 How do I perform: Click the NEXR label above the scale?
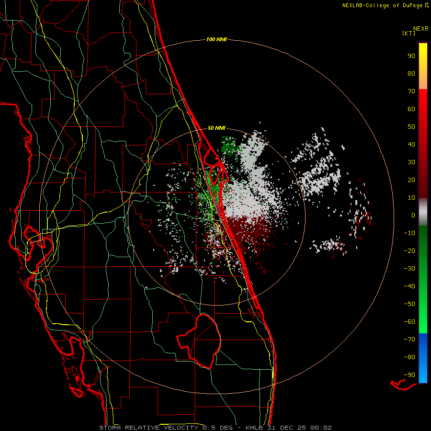tap(421, 28)
